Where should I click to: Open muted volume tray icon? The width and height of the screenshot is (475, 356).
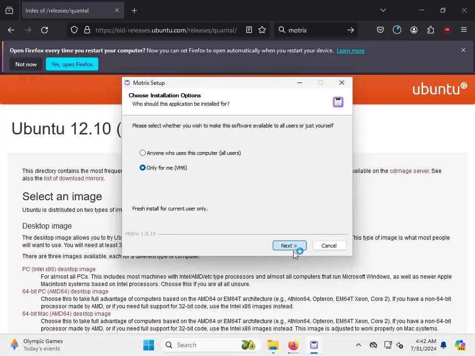[400, 345]
